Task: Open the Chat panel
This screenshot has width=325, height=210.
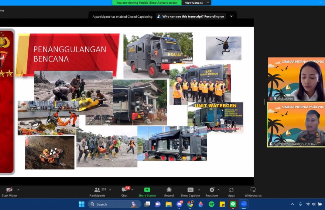Action: tap(124, 190)
